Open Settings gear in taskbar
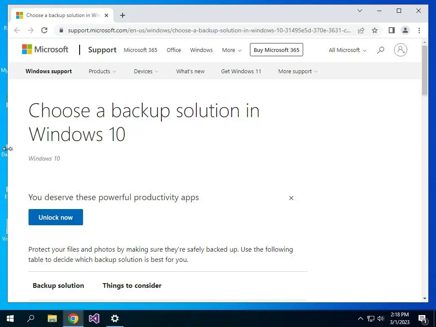 click(115, 318)
